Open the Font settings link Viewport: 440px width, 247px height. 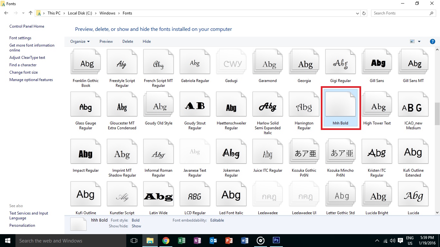click(x=20, y=38)
